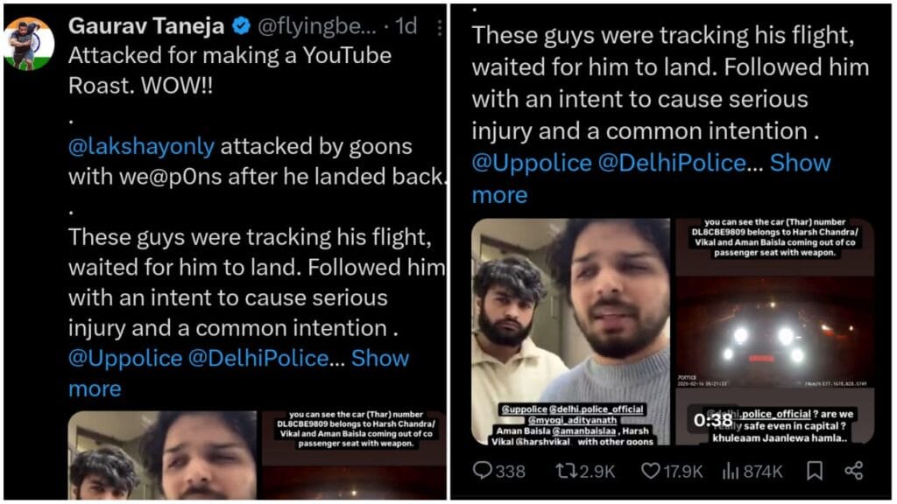
Task: Open @Uppolice mention in right panel
Action: click(532, 164)
